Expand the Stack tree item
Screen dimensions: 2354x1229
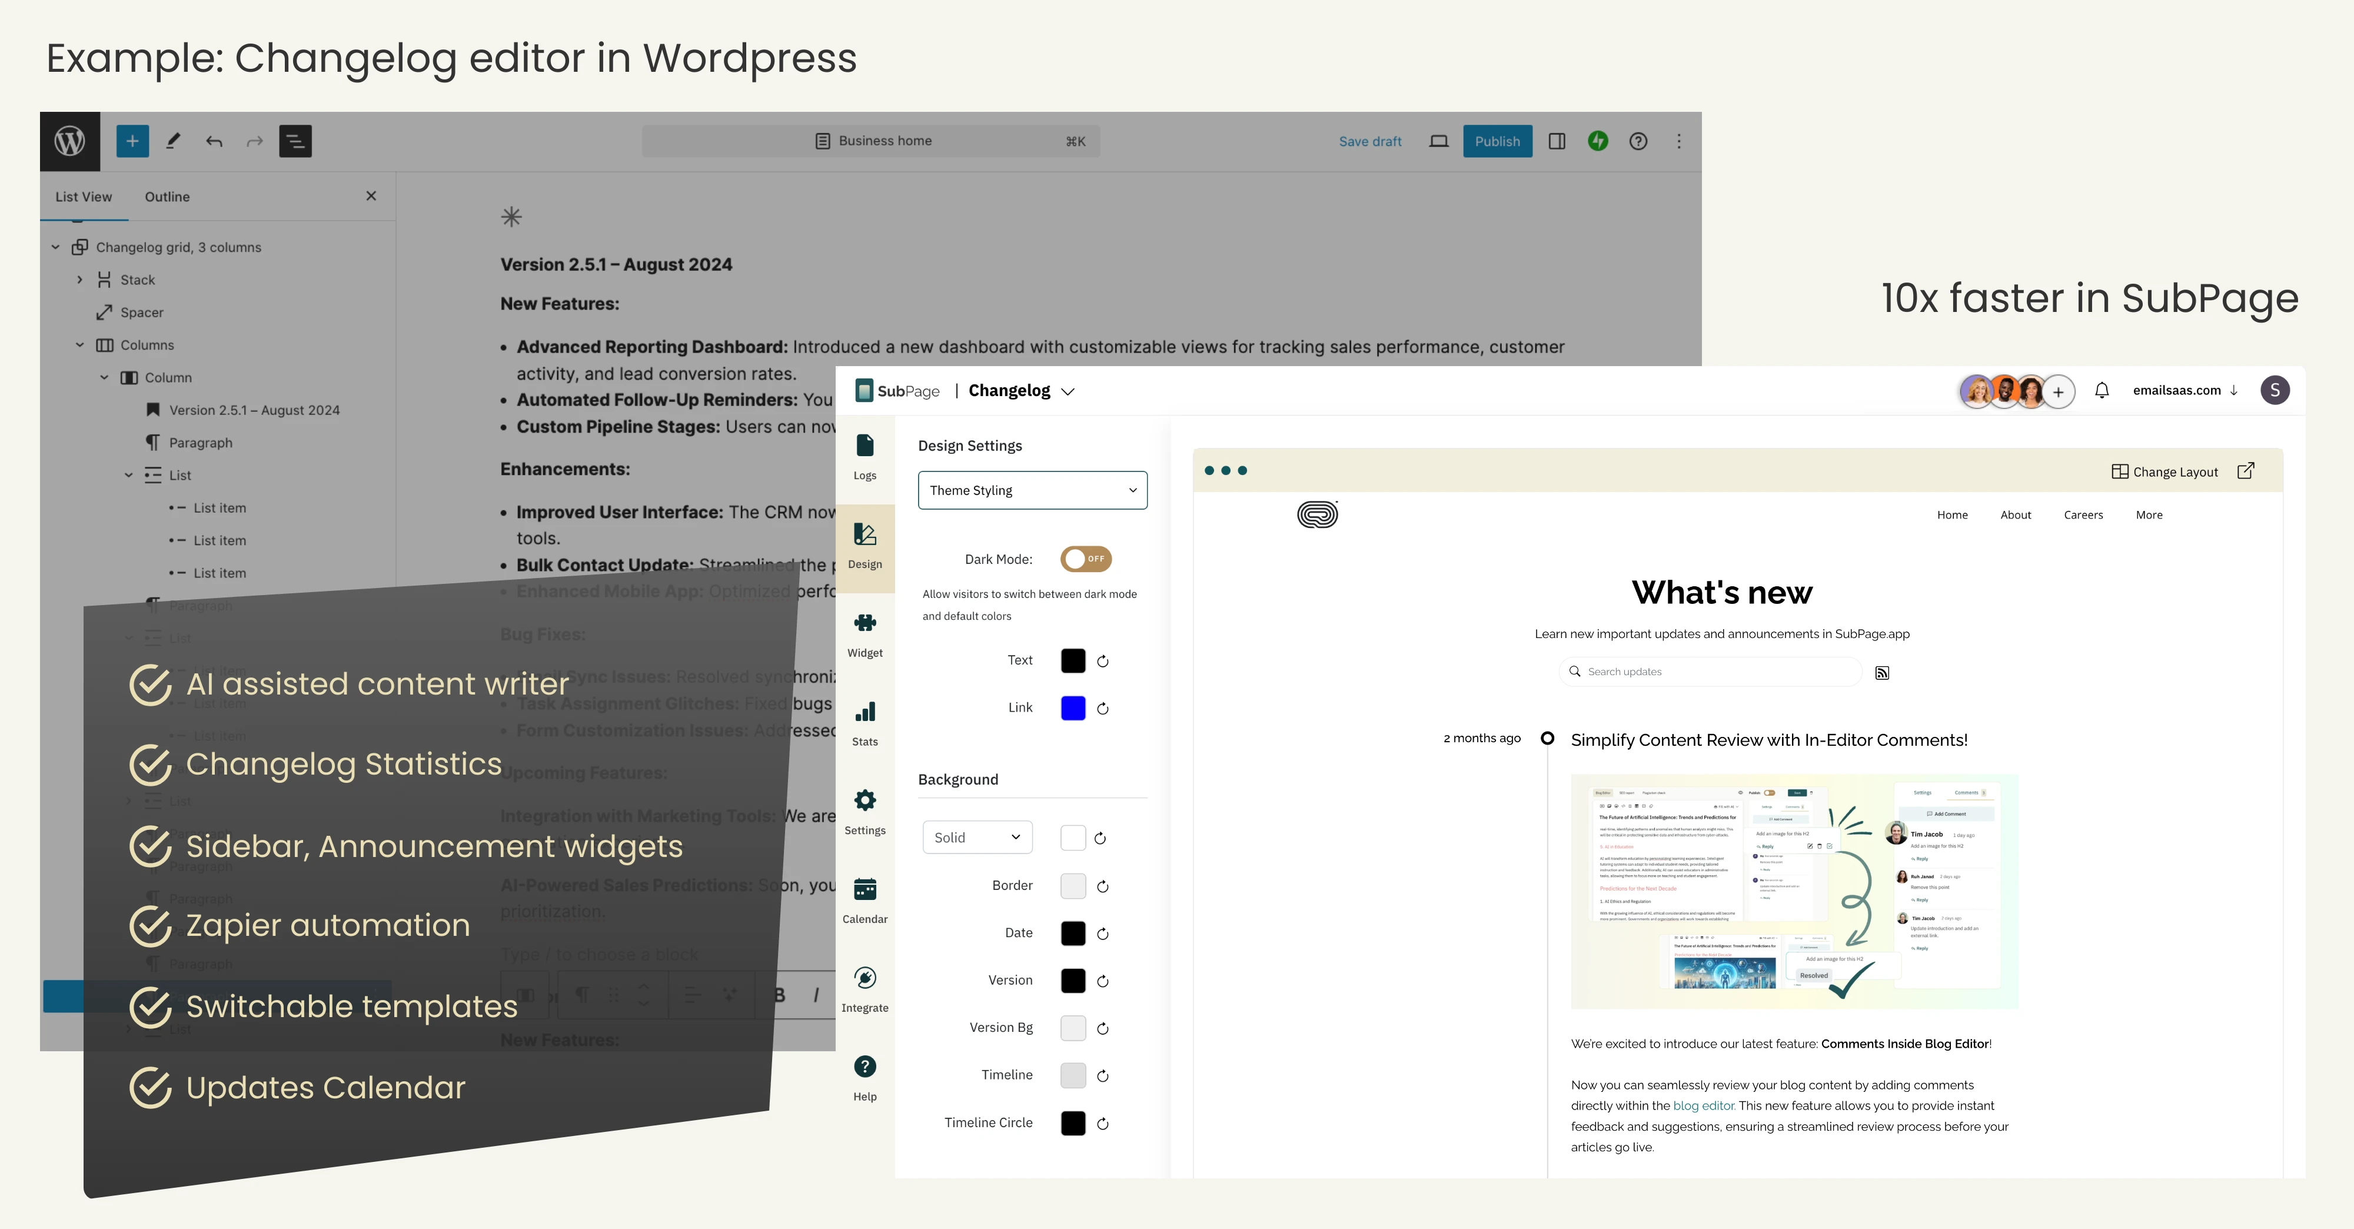click(79, 280)
